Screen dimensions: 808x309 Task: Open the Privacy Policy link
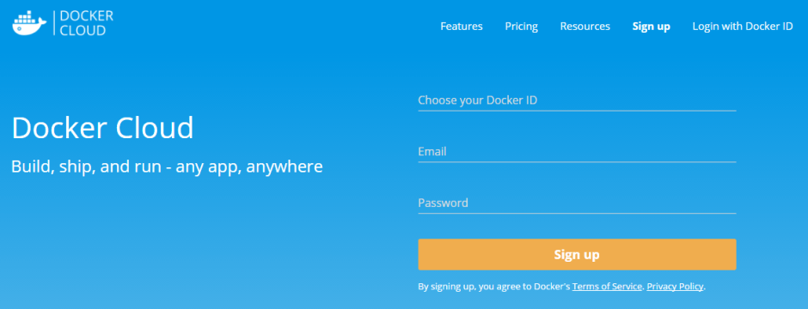click(x=675, y=287)
